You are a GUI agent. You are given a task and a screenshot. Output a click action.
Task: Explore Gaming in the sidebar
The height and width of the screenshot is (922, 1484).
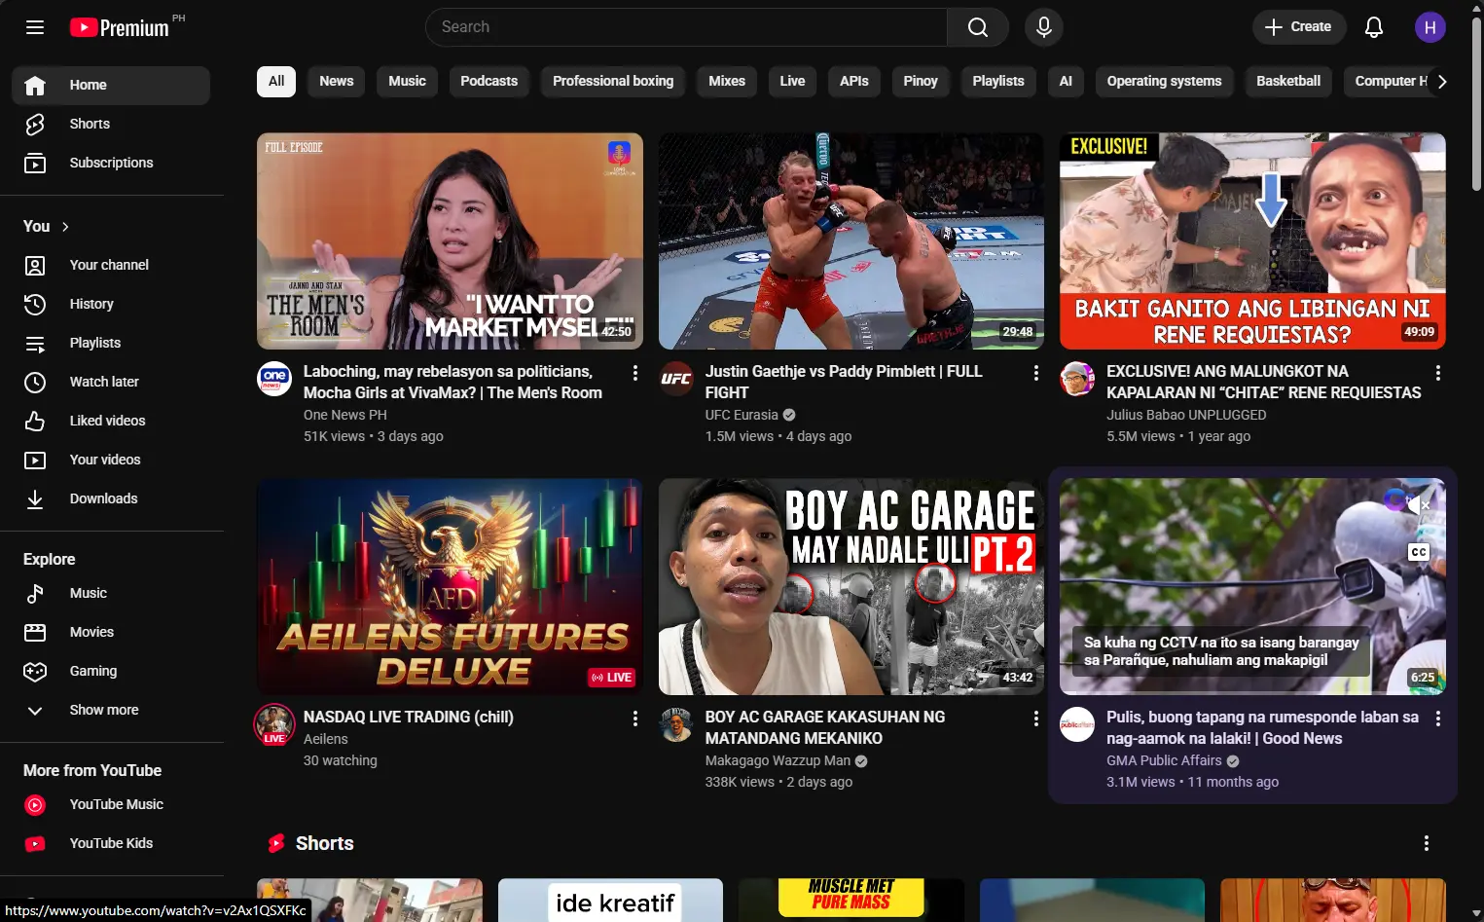click(x=111, y=672)
